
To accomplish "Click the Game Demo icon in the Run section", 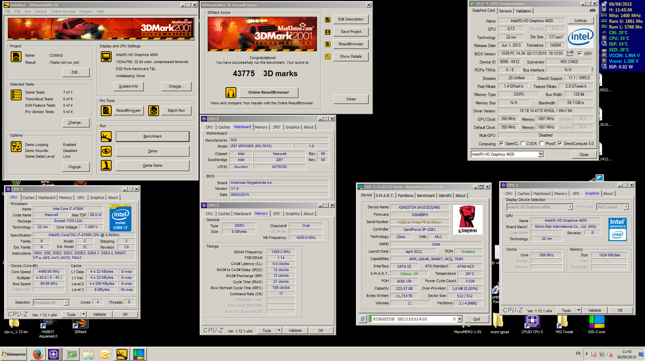I will 106,165.
